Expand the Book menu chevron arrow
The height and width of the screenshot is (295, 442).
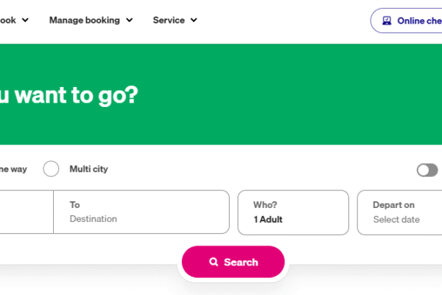pos(25,21)
